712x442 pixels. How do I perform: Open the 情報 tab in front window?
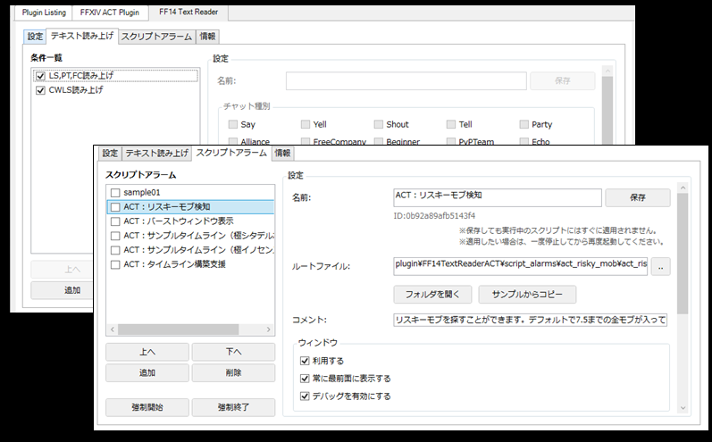point(282,154)
